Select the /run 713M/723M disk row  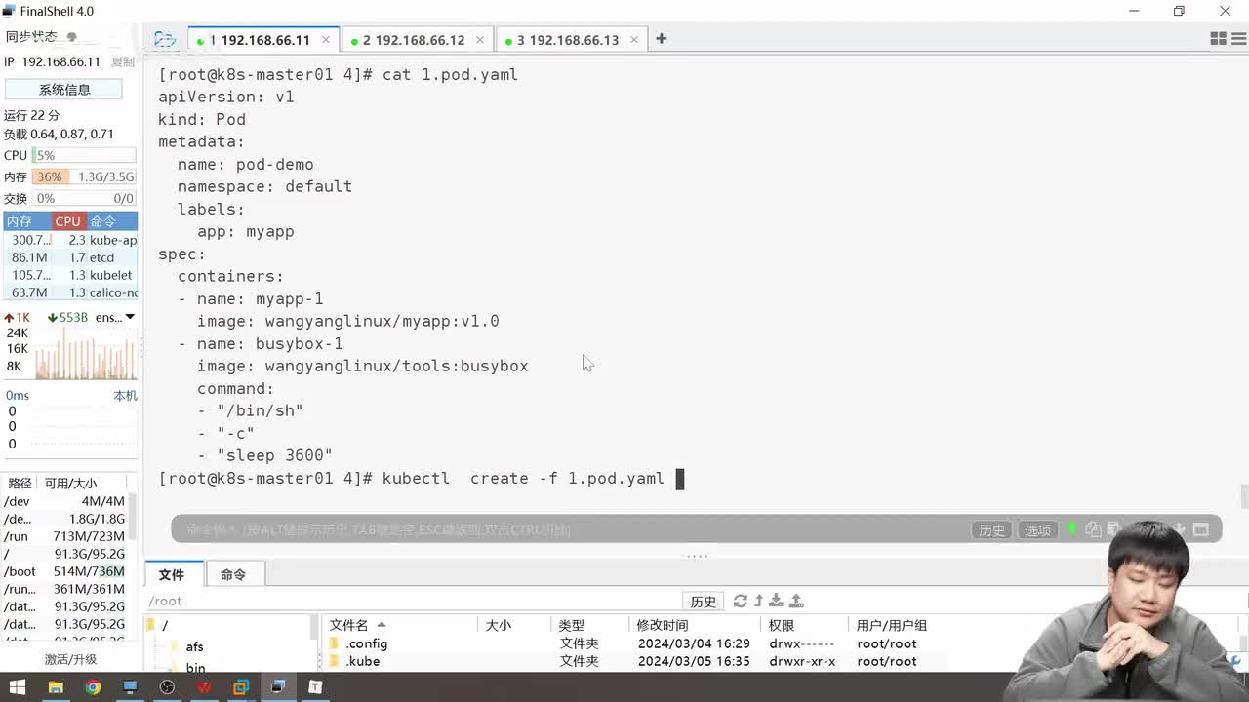tap(64, 536)
